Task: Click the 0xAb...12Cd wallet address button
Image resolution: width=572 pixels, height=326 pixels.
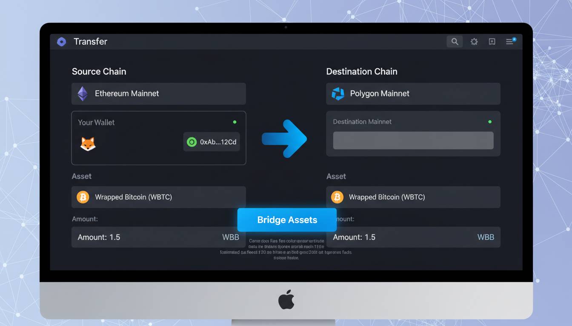Action: (212, 142)
